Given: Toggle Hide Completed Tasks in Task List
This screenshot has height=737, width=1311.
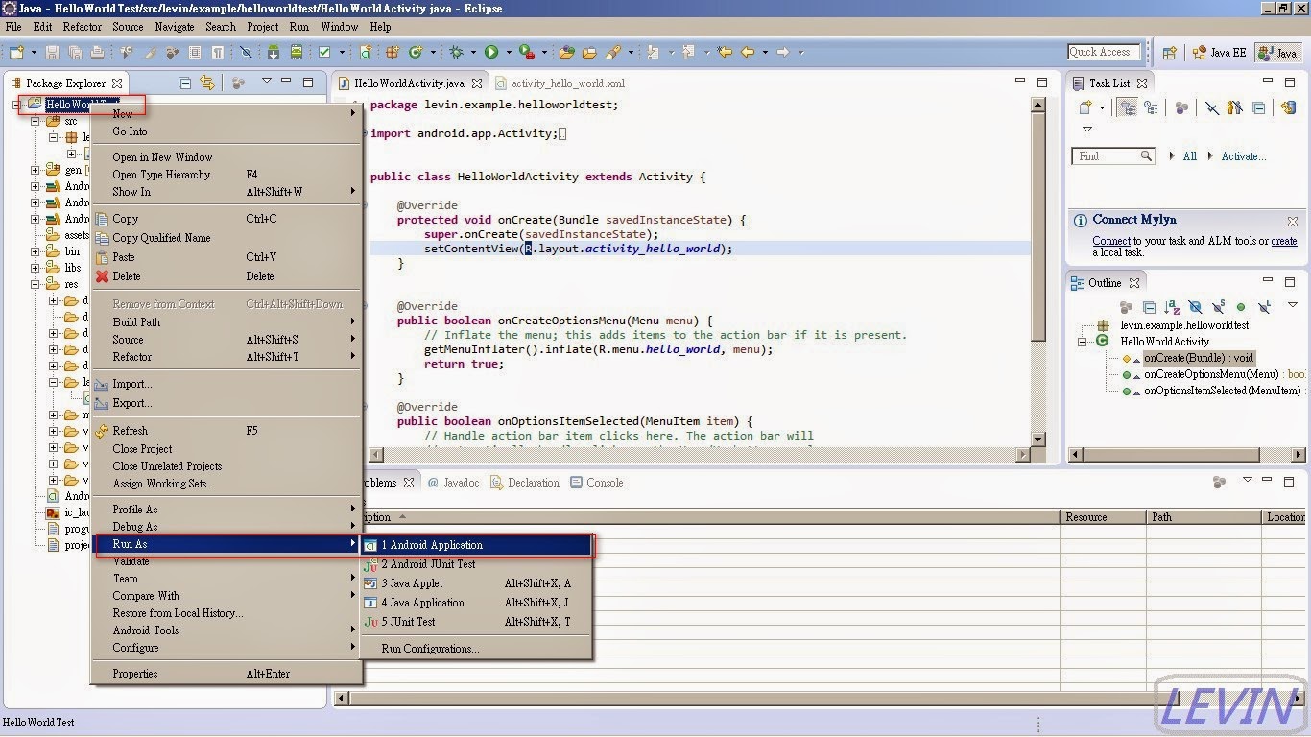Looking at the screenshot, I should click(1212, 108).
